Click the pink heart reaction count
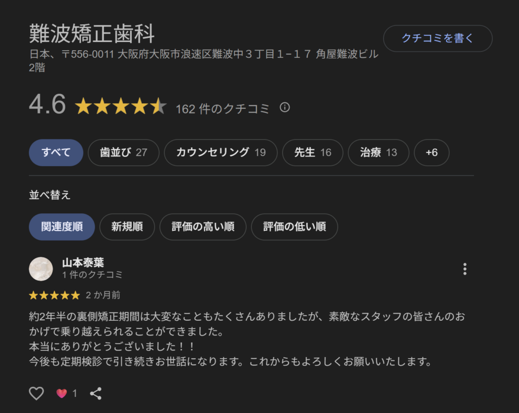The height and width of the screenshot is (413, 519). (x=67, y=393)
